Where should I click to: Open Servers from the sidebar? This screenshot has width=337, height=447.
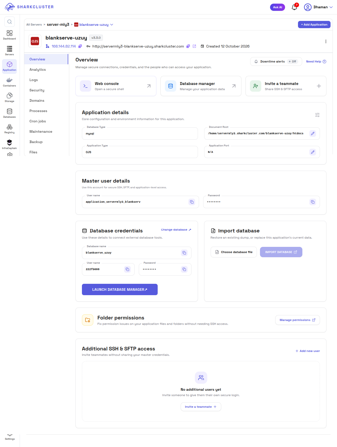10,51
